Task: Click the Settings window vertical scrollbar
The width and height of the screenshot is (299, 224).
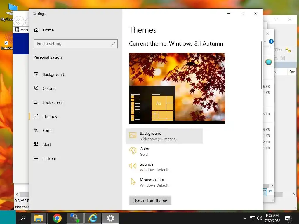Action: pos(261,65)
